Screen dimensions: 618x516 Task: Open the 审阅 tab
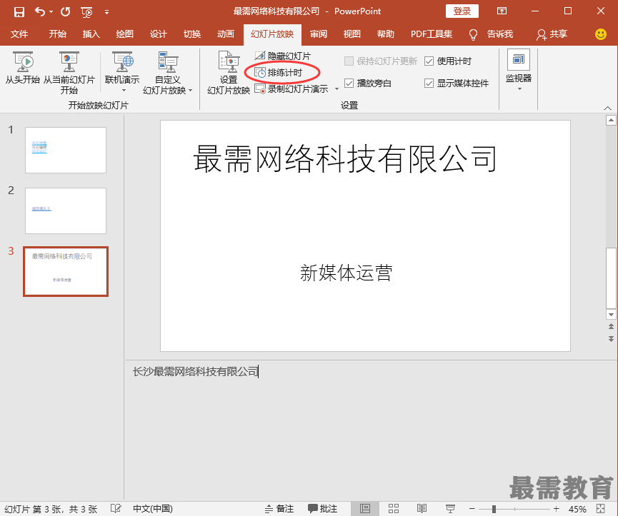pos(319,34)
